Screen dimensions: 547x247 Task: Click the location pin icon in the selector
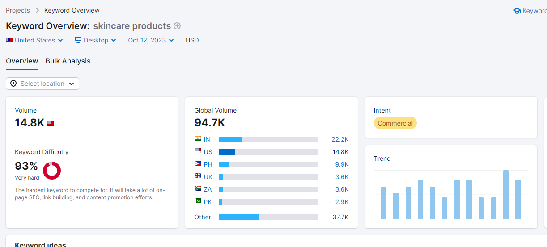(x=13, y=84)
